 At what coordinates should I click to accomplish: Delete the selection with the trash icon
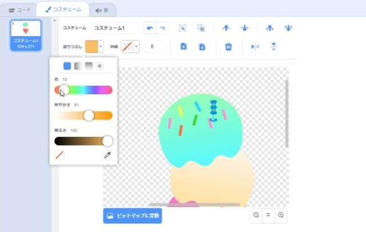[x=228, y=47]
